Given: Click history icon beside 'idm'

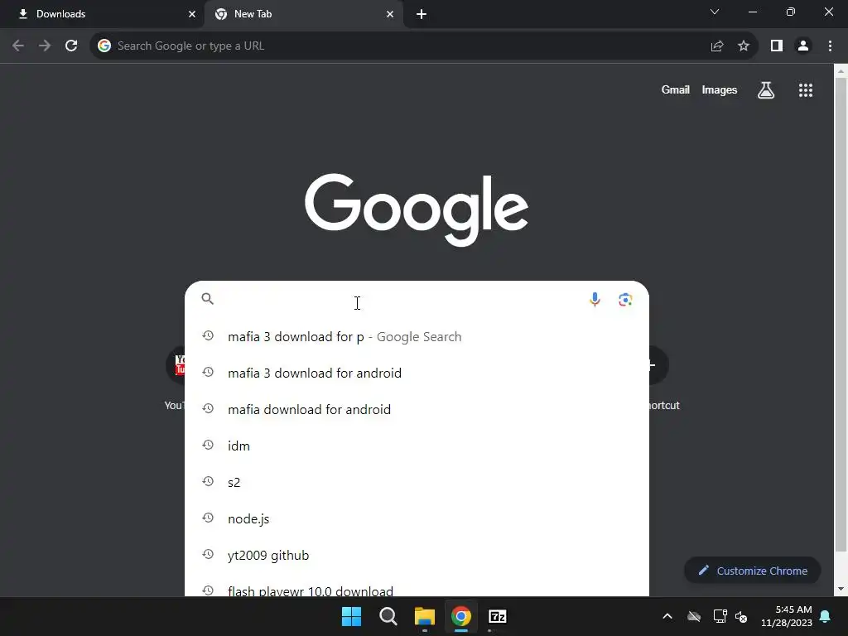Looking at the screenshot, I should [208, 445].
